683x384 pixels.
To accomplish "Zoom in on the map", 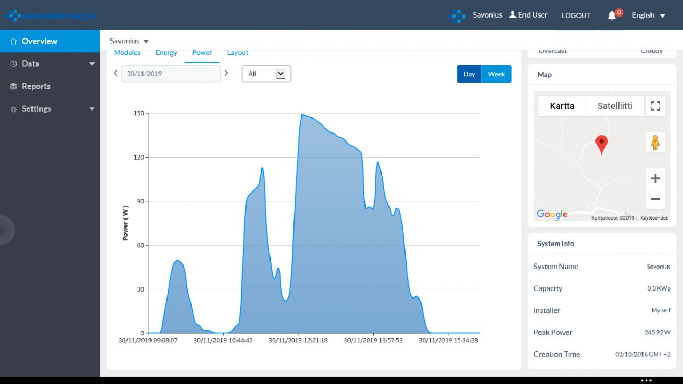I will click(655, 179).
